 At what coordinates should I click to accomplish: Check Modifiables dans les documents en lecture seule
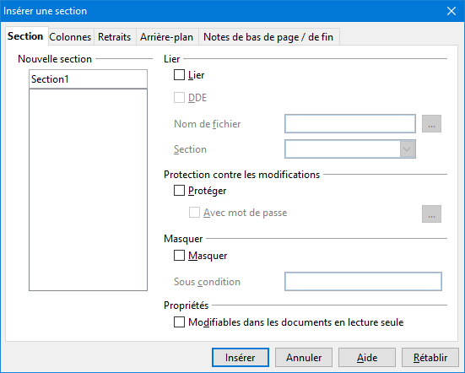pos(179,322)
